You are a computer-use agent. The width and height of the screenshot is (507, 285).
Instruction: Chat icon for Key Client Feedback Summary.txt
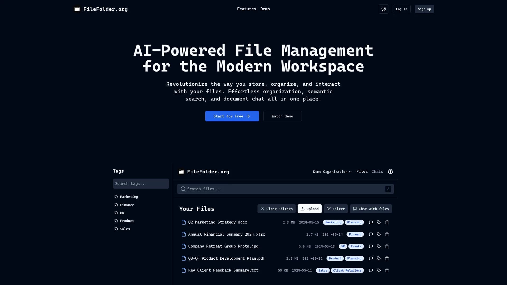point(371,270)
